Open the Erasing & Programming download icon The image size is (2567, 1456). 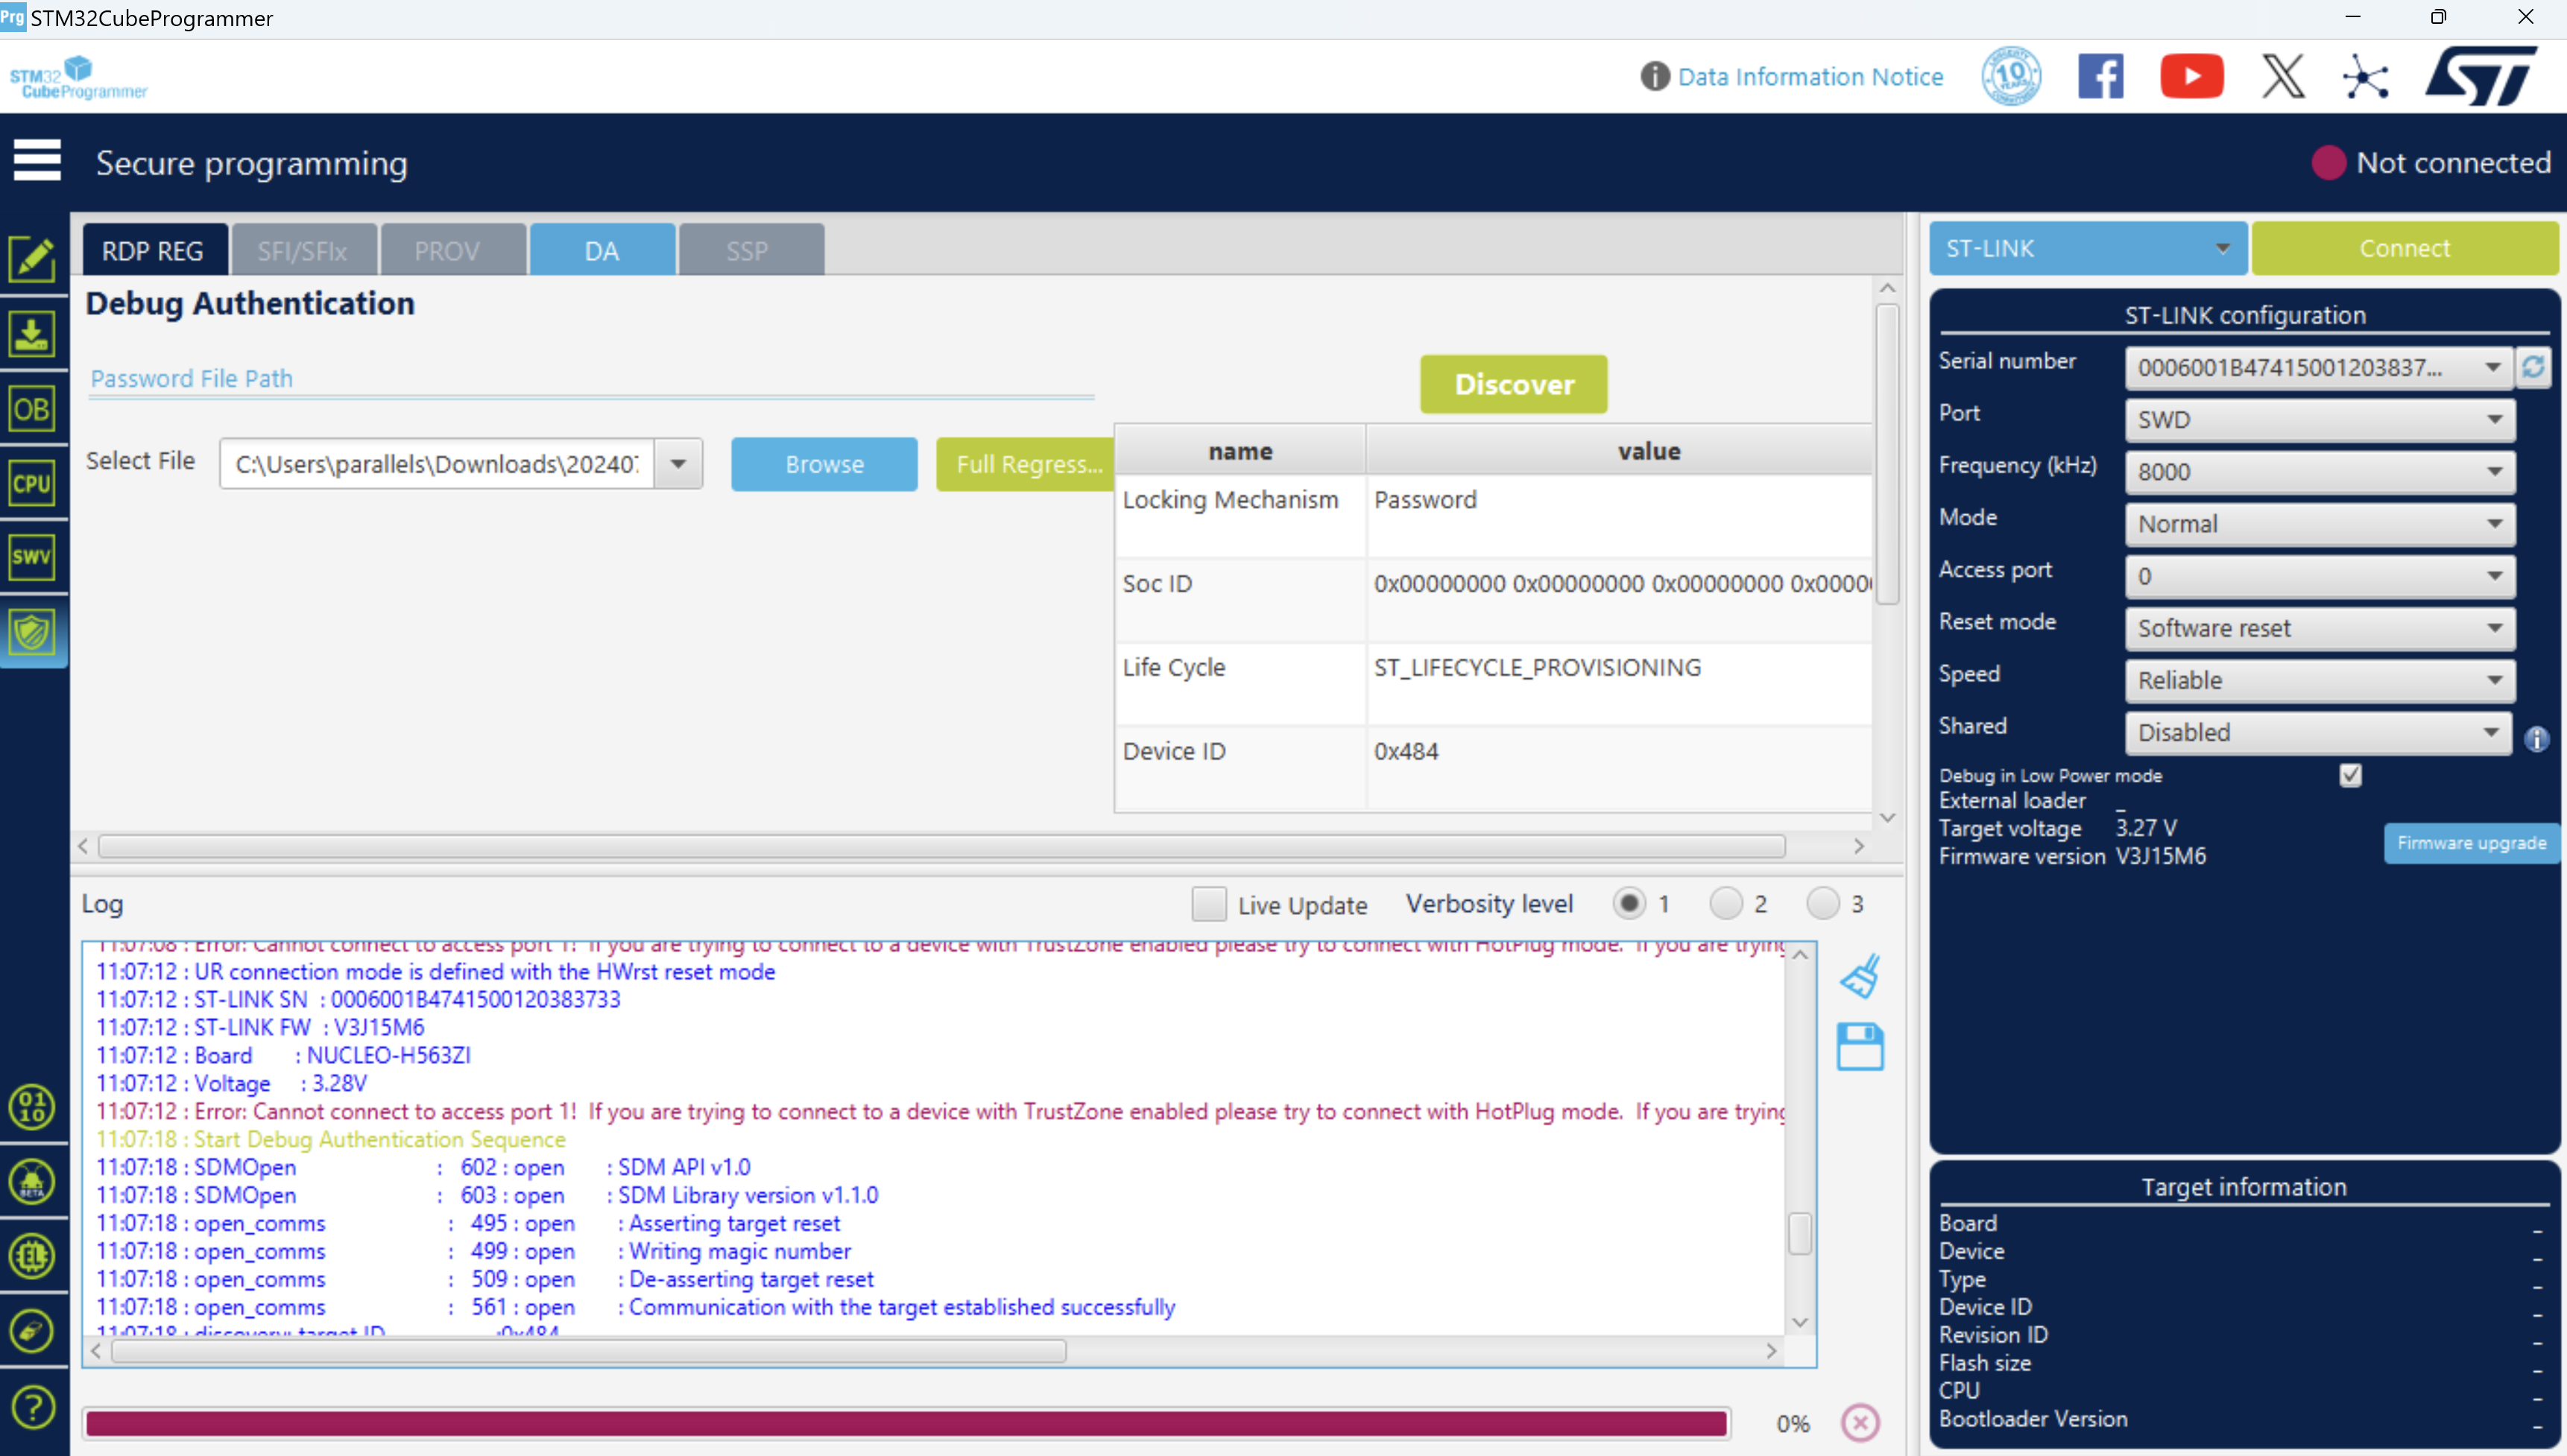pos(32,334)
